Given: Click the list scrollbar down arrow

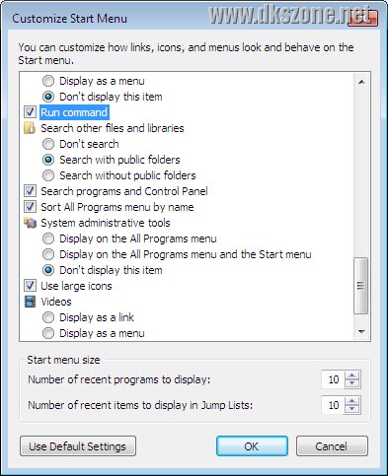Looking at the screenshot, I should pyautogui.click(x=361, y=332).
